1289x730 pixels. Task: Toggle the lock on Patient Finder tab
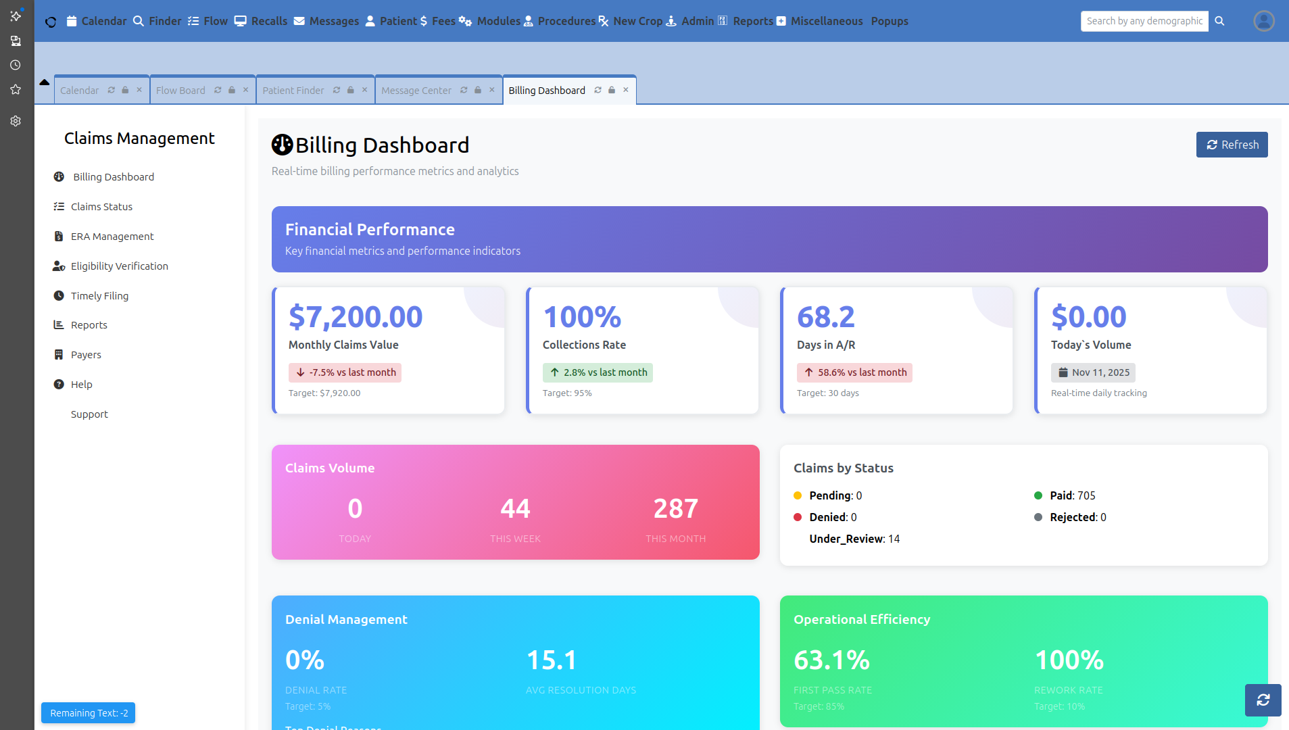click(351, 90)
